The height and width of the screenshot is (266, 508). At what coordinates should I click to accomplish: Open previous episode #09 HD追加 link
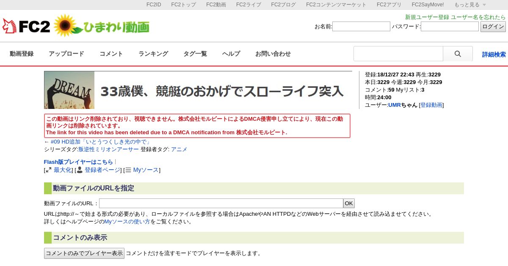(x=101, y=142)
